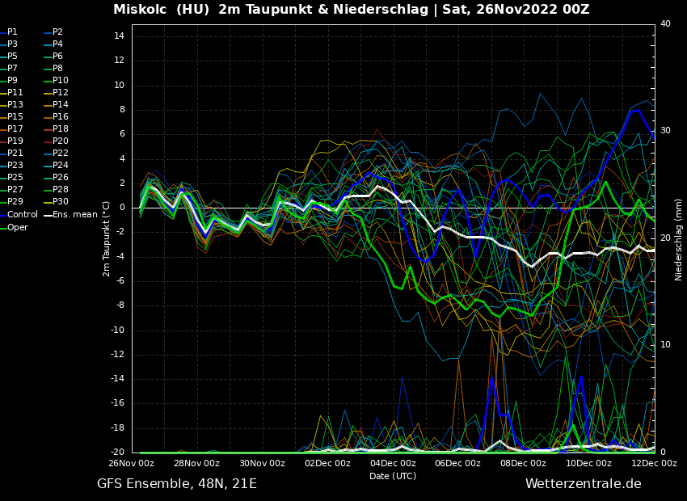This screenshot has width=687, height=501.
Task: Click the 08Dec 00z date tick label
Action: click(523, 464)
